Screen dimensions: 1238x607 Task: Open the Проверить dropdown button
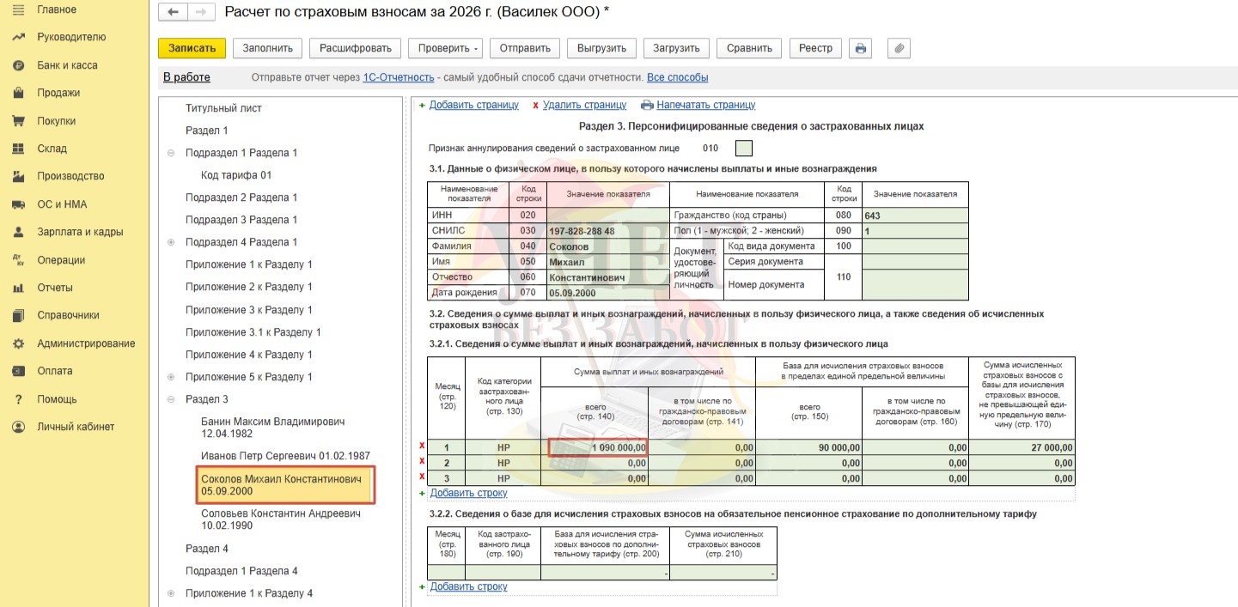click(x=445, y=48)
